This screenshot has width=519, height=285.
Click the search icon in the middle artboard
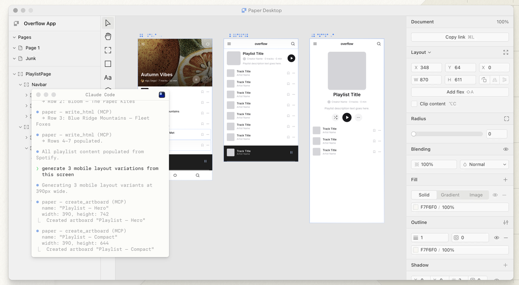tap(293, 44)
